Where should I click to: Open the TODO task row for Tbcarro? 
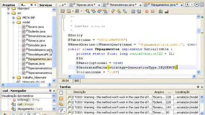tap(133, 97)
